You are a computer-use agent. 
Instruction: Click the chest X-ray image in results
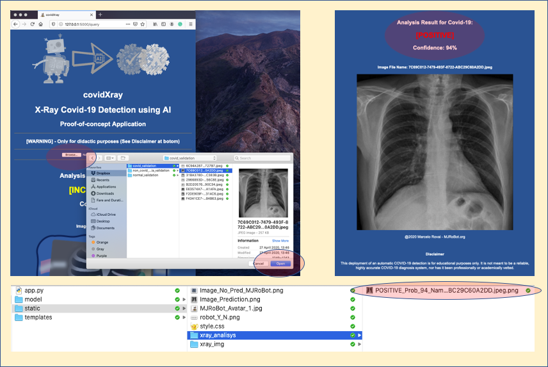(435, 152)
